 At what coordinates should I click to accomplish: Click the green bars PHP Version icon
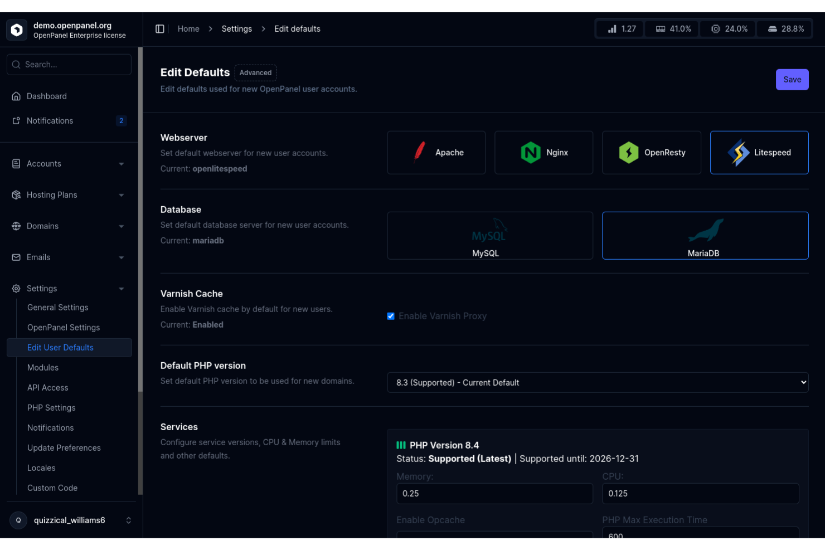point(401,445)
